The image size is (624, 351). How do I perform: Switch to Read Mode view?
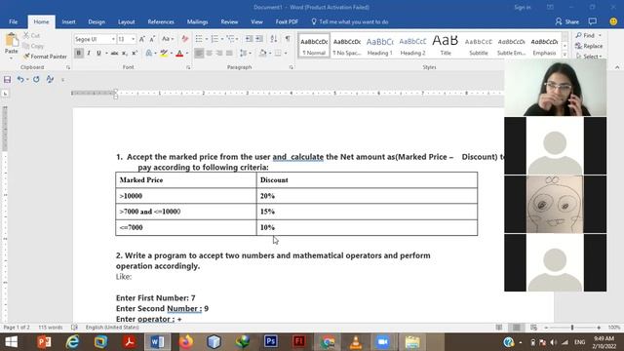(499, 328)
